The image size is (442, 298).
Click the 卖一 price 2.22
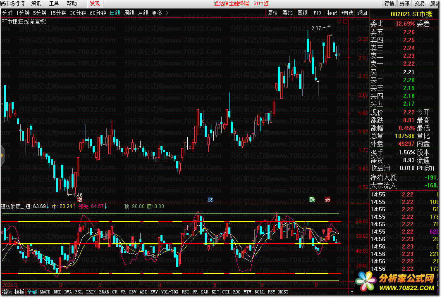pyautogui.click(x=409, y=64)
